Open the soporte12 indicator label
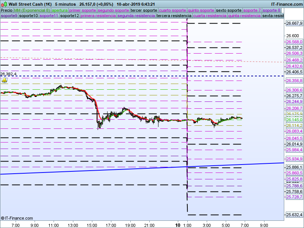Viewport: 304px width, 228px height. pos(70,16)
